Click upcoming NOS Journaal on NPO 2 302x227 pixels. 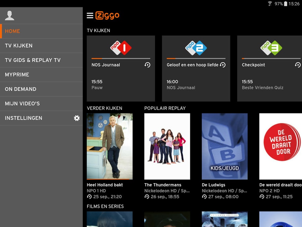(181, 88)
